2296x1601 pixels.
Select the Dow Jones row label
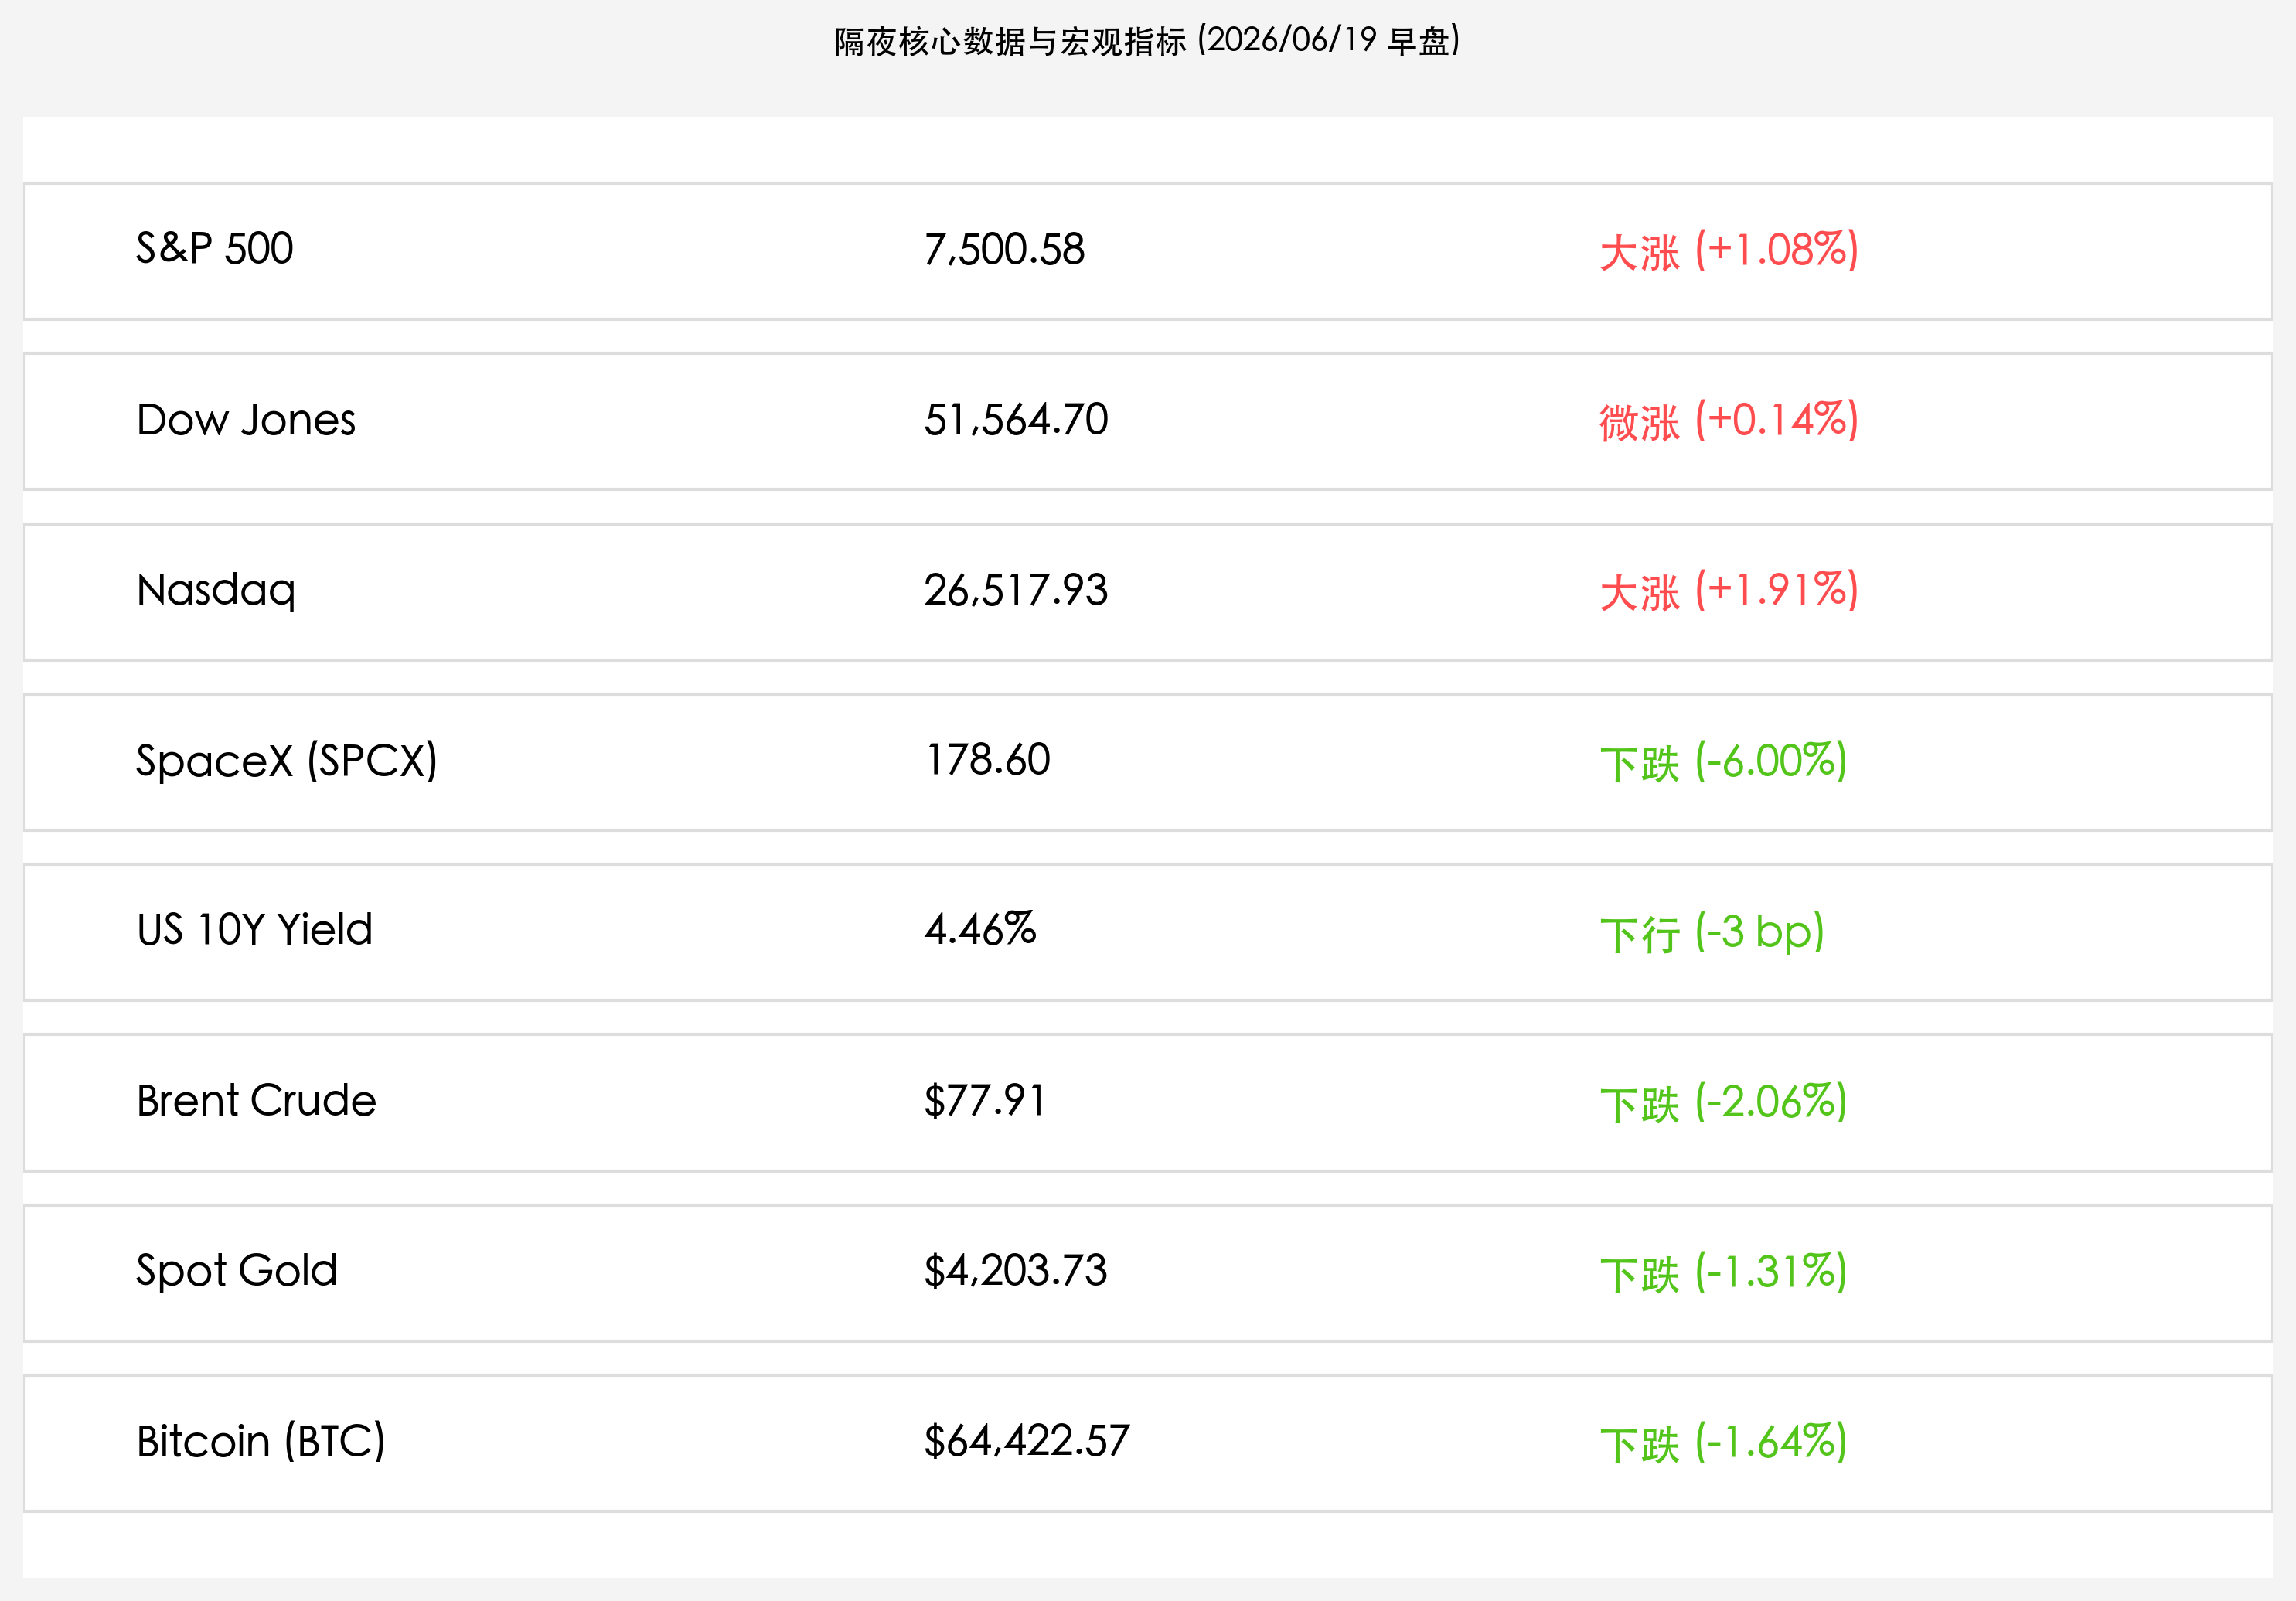(246, 420)
